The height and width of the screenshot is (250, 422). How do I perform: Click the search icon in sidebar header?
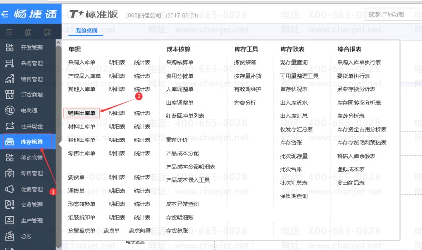pos(28,32)
